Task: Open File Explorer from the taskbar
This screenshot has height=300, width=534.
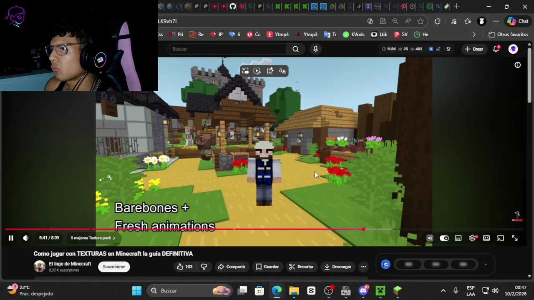Action: click(x=294, y=291)
